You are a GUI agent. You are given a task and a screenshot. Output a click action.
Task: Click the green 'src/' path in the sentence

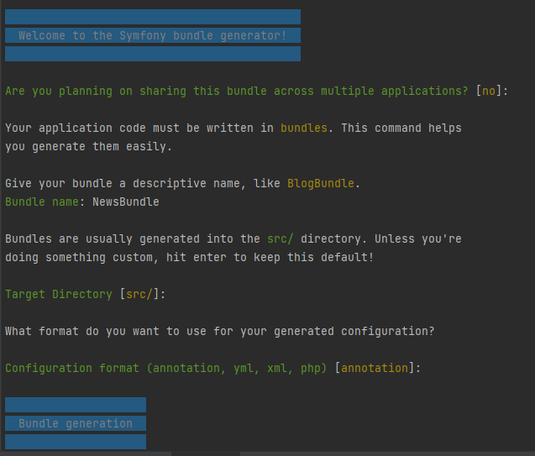[x=281, y=238]
